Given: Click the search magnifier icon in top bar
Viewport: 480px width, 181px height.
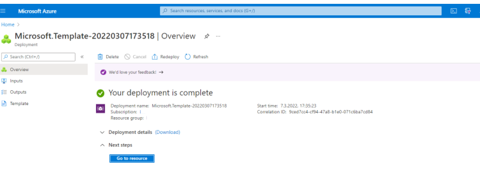Looking at the screenshot, I should pos(165,11).
